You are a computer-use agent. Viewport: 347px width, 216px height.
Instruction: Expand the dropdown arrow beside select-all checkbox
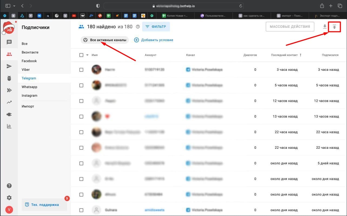click(87, 55)
